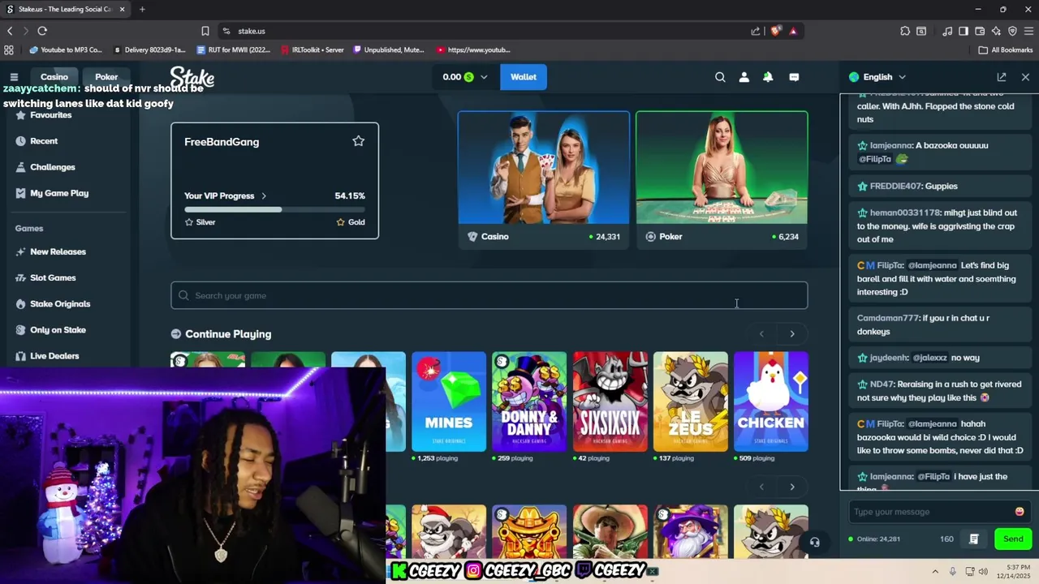This screenshot has width=1039, height=584.
Task: Open the Brave Wallet toolbar icon
Action: point(980,31)
